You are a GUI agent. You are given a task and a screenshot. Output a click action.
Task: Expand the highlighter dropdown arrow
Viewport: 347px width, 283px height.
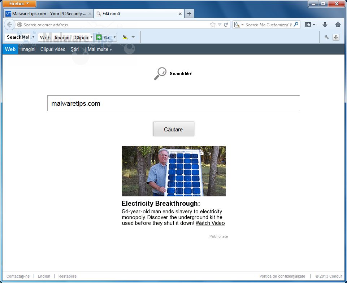(133, 37)
